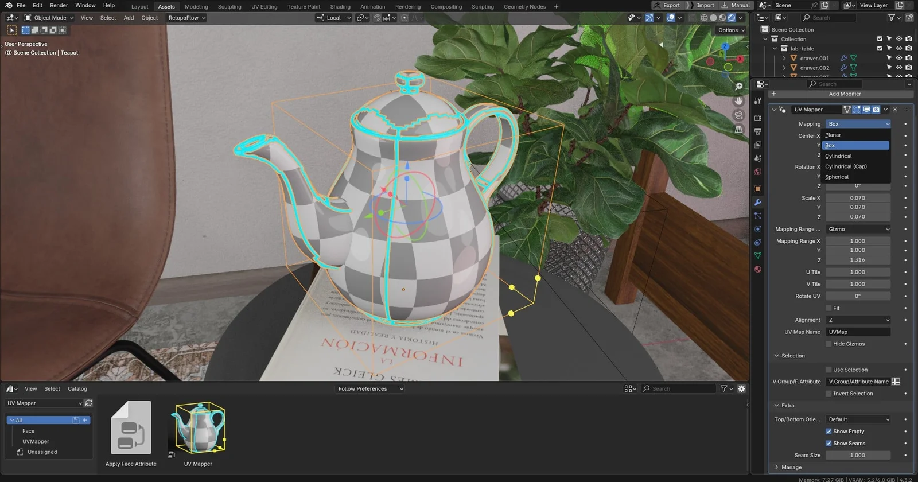This screenshot has width=918, height=482.
Task: Click the Import button
Action: coord(702,5)
